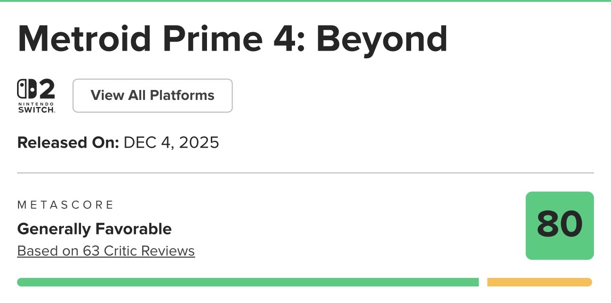Open the 'Based on 63 Critic Reviews' link
Screen dimensions: 611x303
106,250
